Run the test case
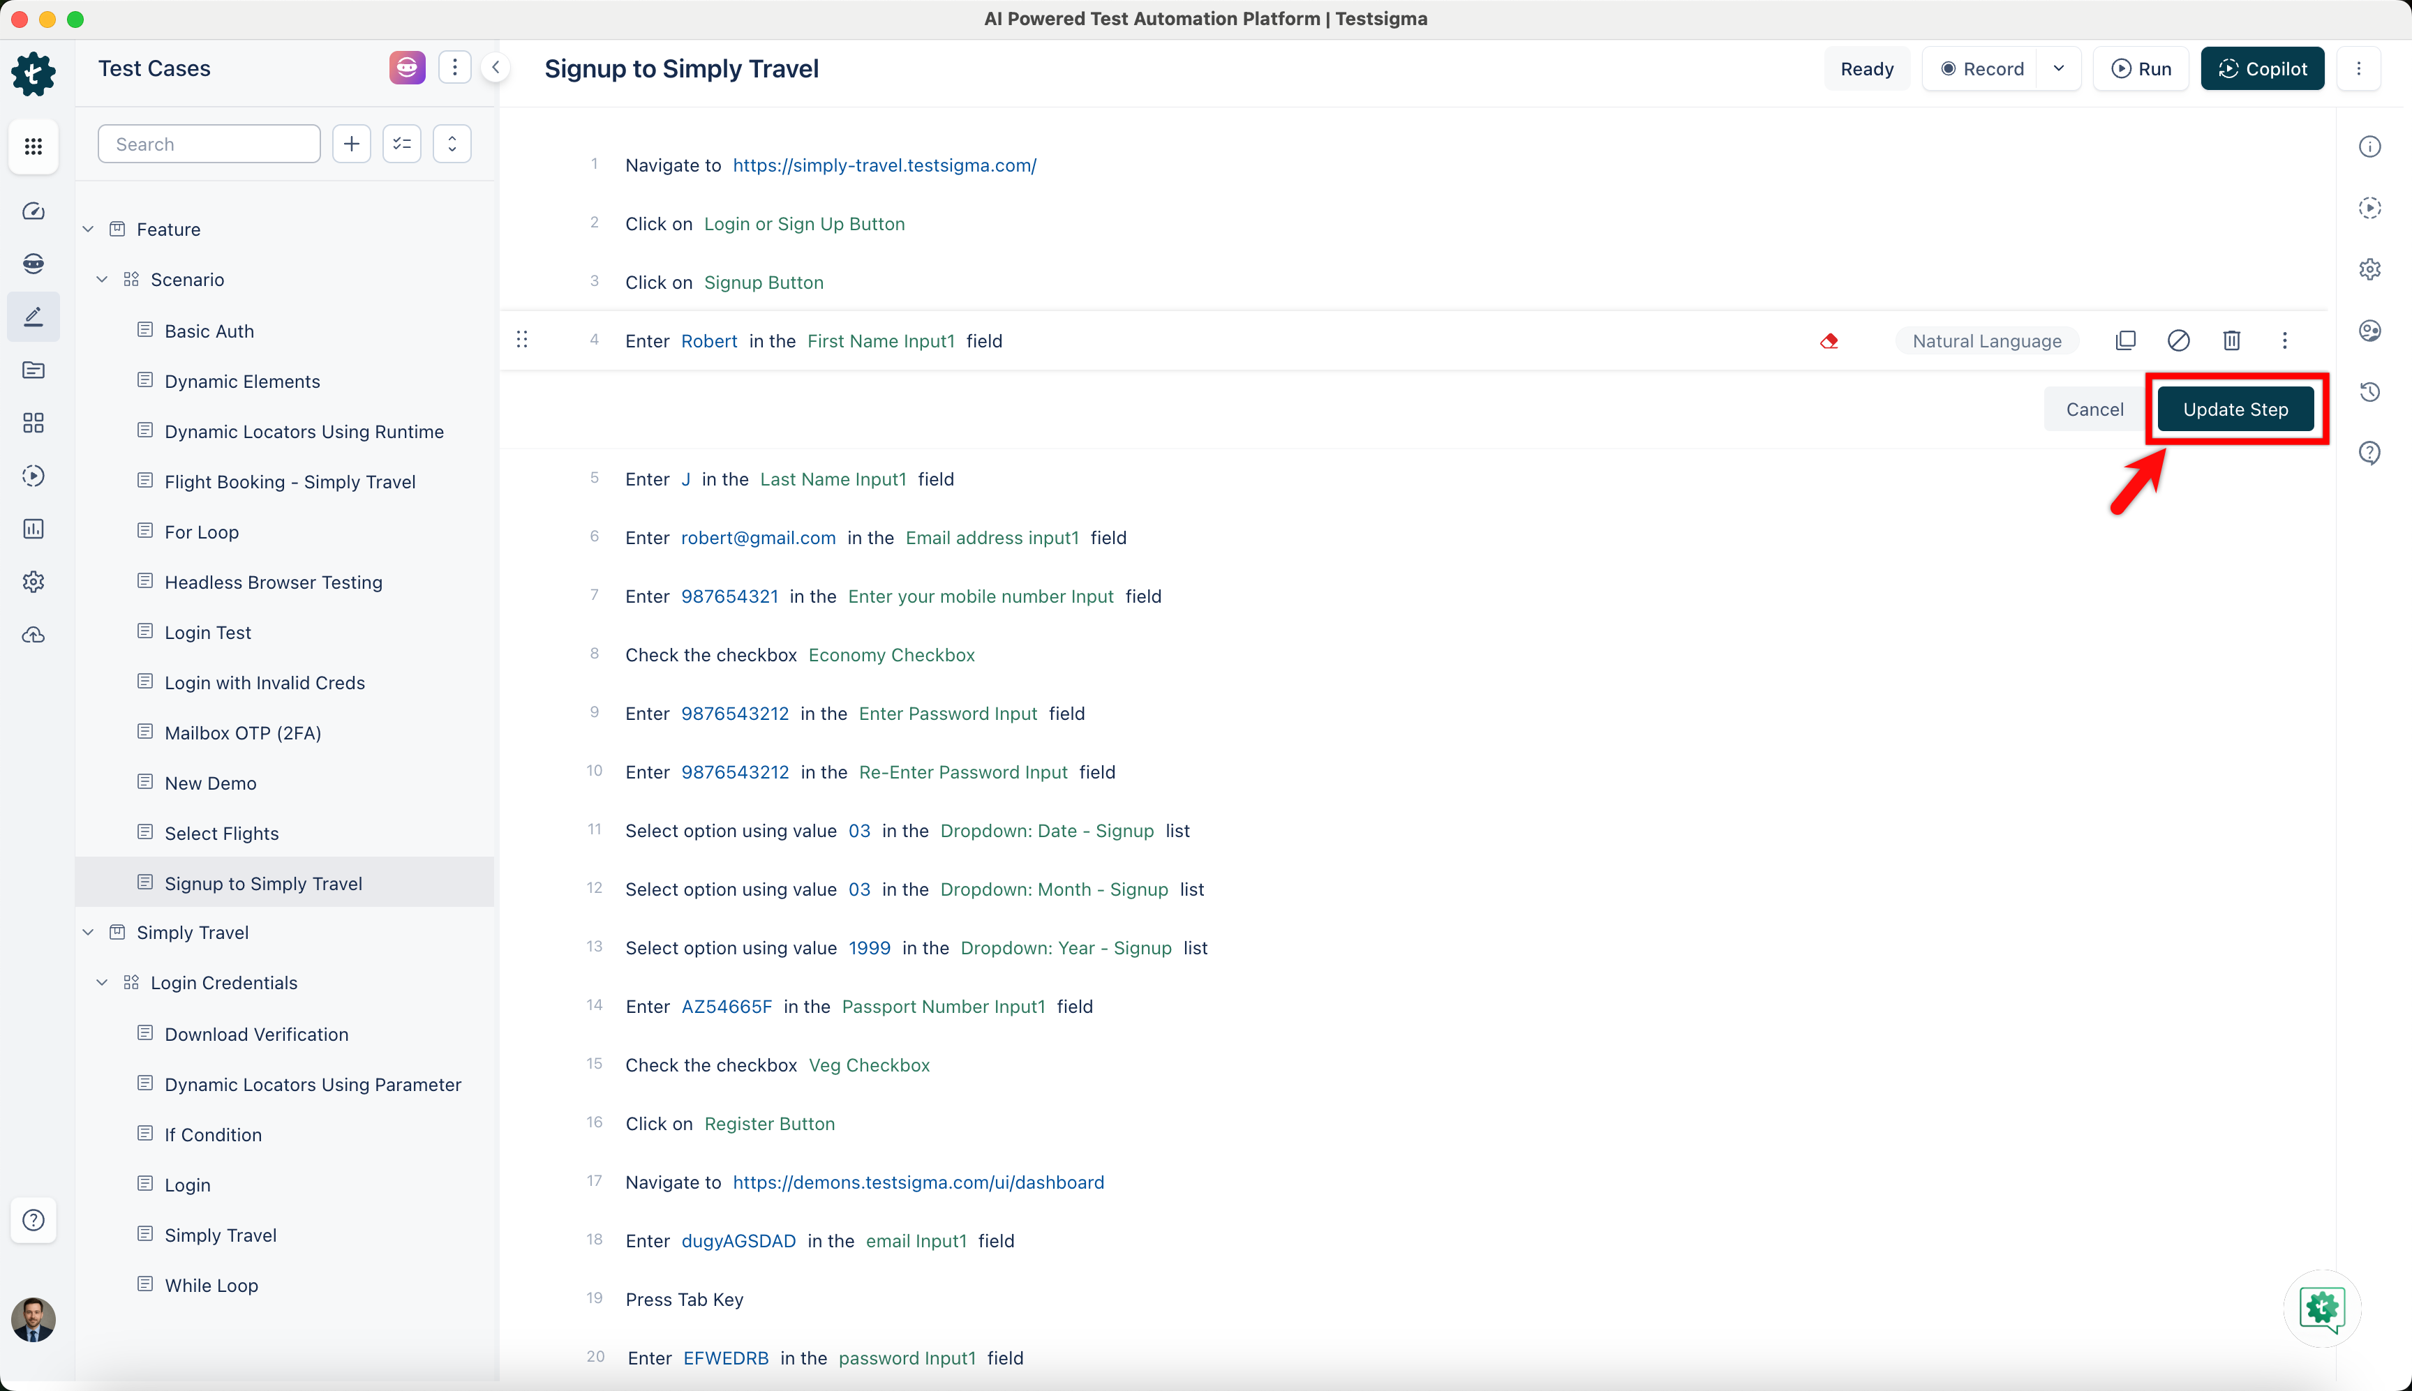2412x1391 pixels. pos(2141,69)
